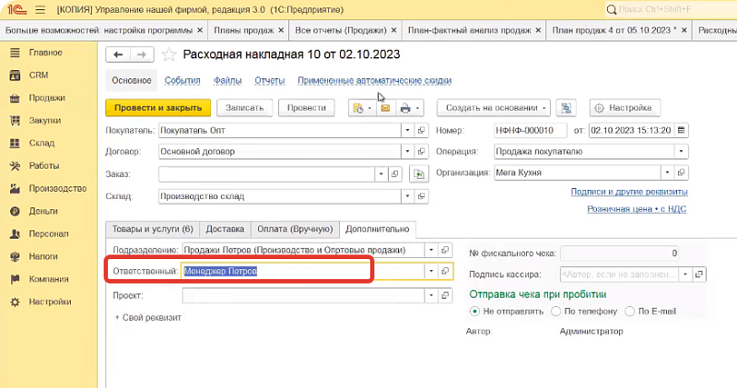Open Примененные автоматические скидки link
737x388 pixels.
click(375, 80)
